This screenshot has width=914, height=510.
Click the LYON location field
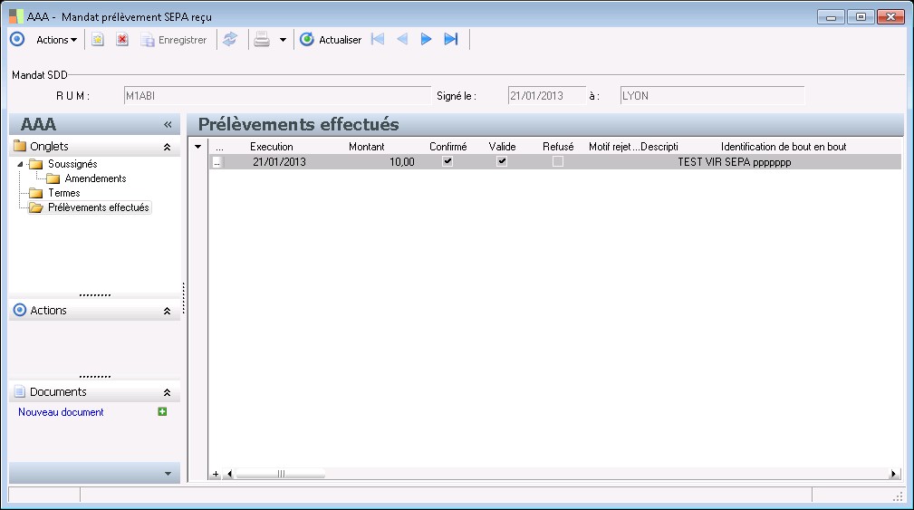[x=712, y=96]
